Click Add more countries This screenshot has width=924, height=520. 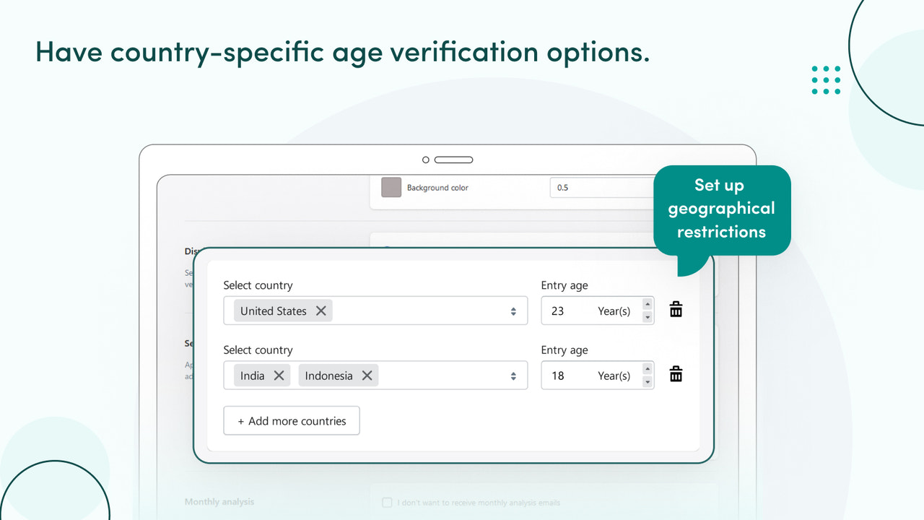pos(291,420)
